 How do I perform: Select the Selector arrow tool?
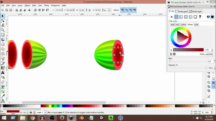[x=3, y=16]
